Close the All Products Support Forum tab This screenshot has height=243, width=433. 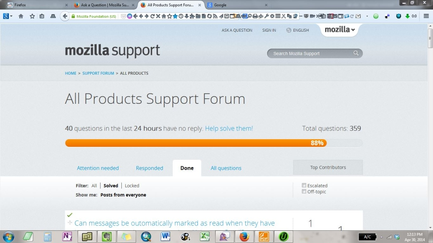[x=200, y=5]
